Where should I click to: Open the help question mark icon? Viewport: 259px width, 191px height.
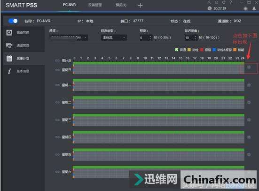[x=231, y=2]
